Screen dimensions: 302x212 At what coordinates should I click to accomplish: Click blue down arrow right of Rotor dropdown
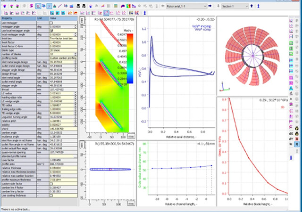(x=217, y=7)
